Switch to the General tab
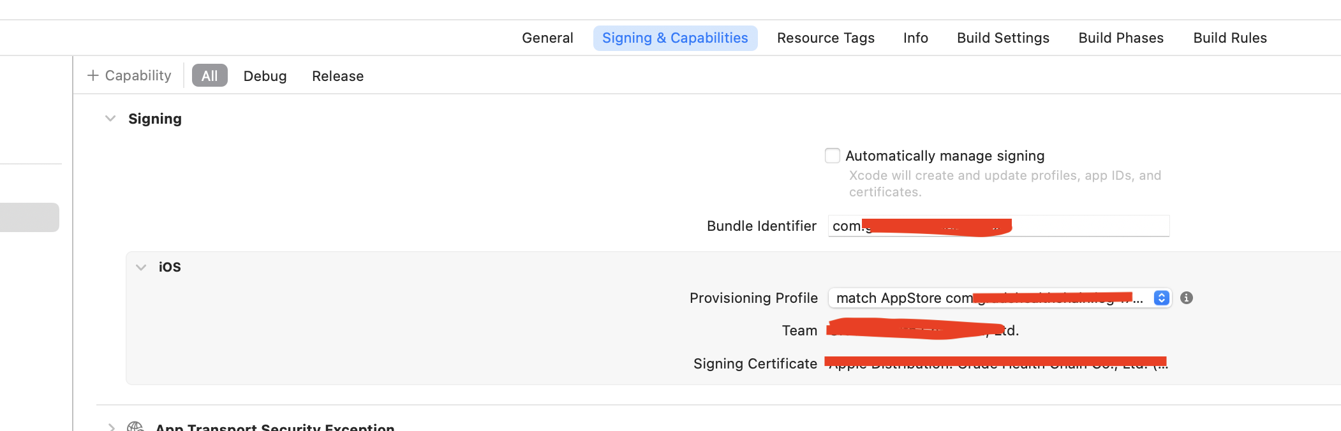 (547, 38)
